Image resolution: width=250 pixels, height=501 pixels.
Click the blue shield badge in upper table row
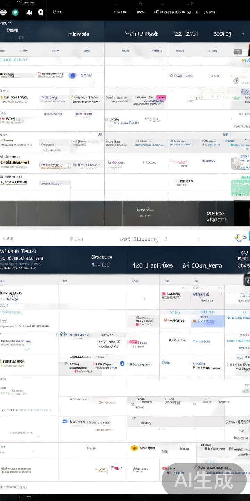pos(72,75)
